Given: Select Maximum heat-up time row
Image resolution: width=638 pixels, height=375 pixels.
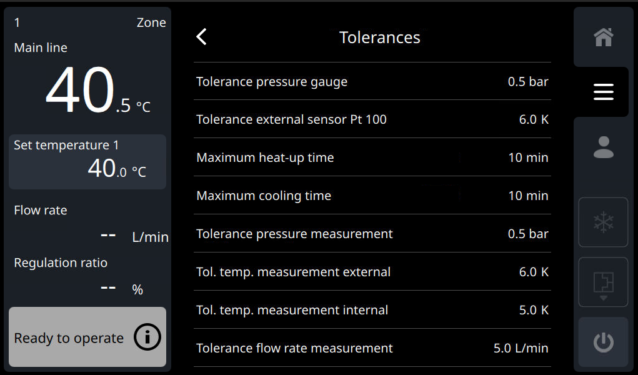Looking at the screenshot, I should click(x=372, y=157).
